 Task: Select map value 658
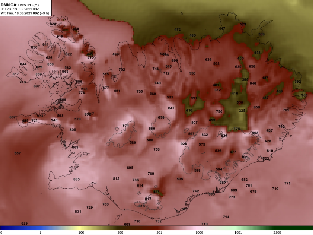point(161,118)
